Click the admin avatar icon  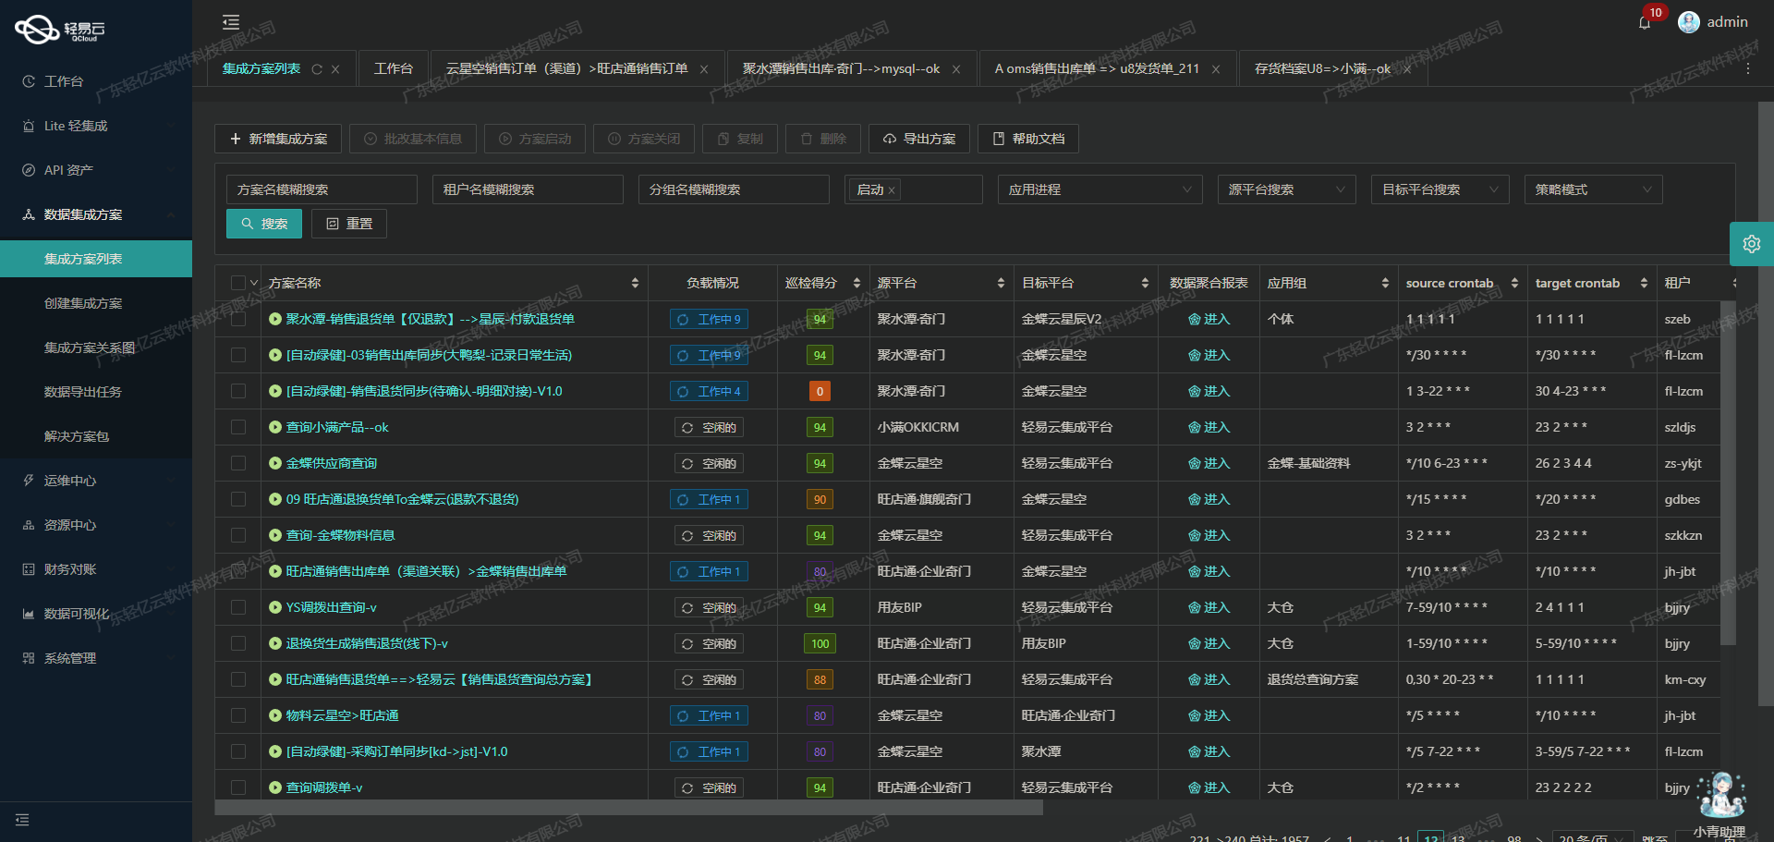tap(1689, 22)
